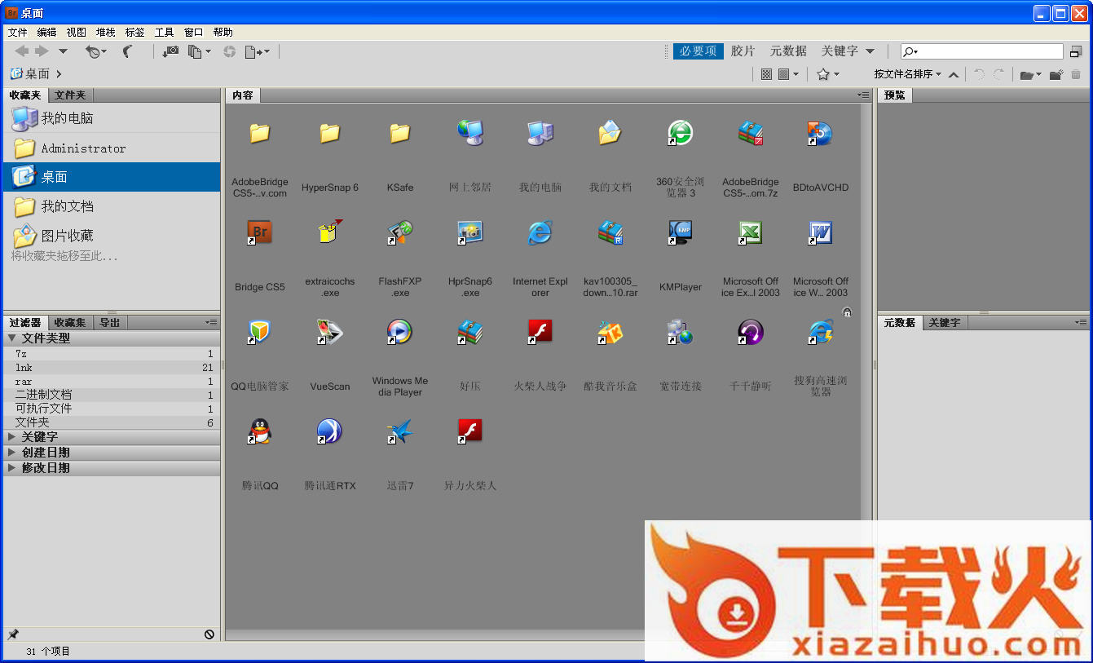Select the KMPlayer shortcut thumbnail

point(681,232)
